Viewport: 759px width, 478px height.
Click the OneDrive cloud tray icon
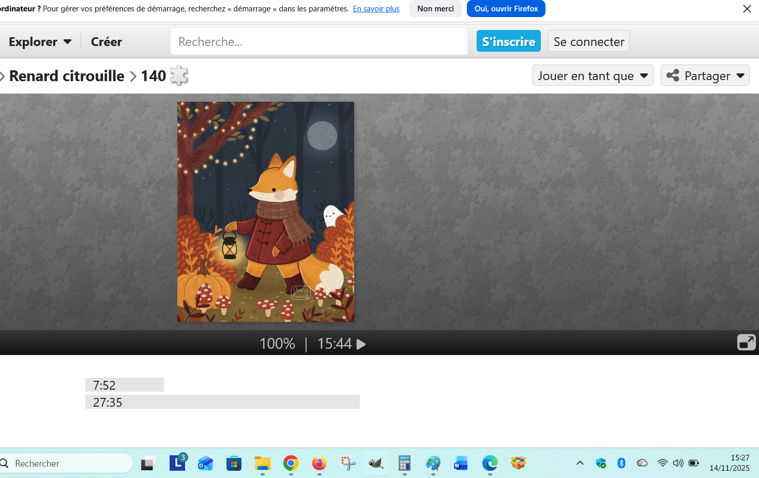tap(642, 463)
